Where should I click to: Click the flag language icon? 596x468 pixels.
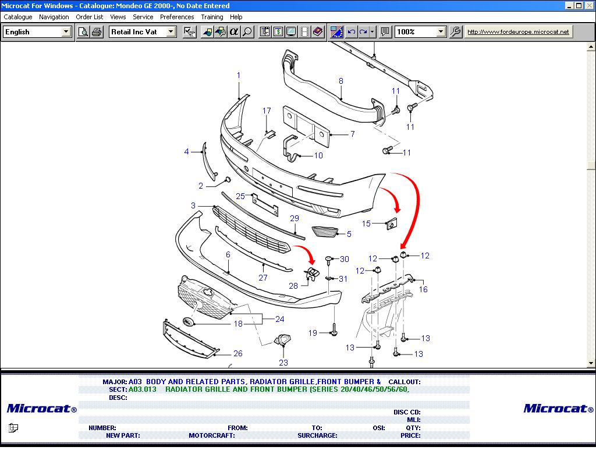[336, 32]
